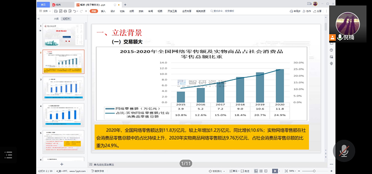Click the redo arrow icon
372x174 pixels.
point(81,11)
